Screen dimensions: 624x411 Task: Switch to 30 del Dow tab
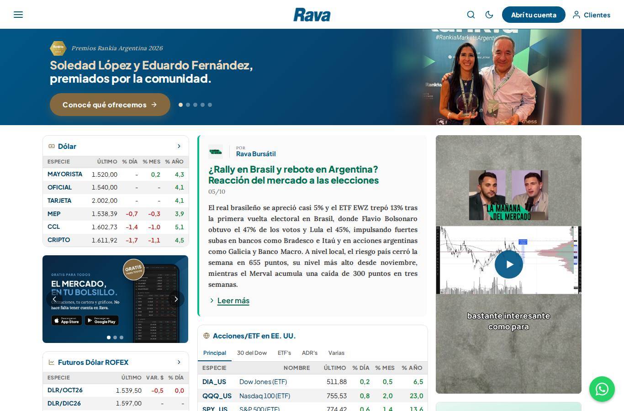coord(252,353)
